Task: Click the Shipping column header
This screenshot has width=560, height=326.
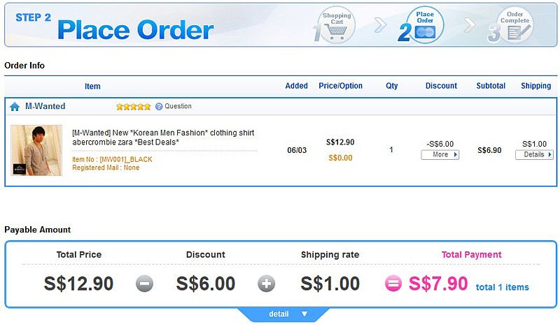Action: click(535, 87)
